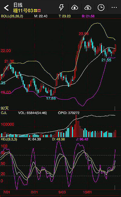Switch chart period via 日线 label
This screenshot has height=197, width=121.
[18, 5]
